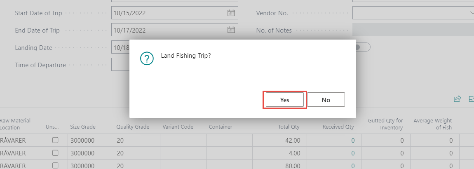Click No in the Land Fishing Trip dialog
The image size is (474, 169).
pyautogui.click(x=326, y=100)
